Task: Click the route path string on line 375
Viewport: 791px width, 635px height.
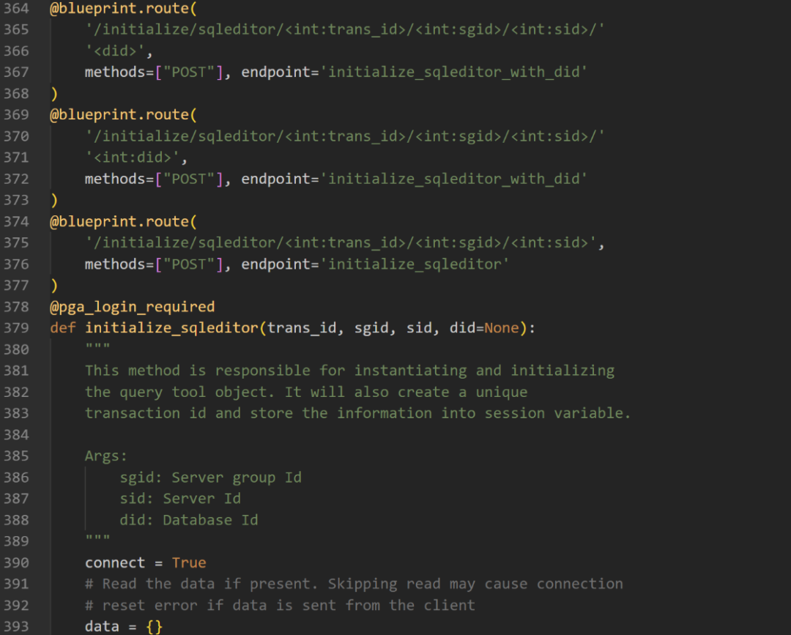Action: [x=341, y=243]
